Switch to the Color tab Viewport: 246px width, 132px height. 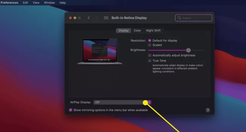[x=137, y=31]
